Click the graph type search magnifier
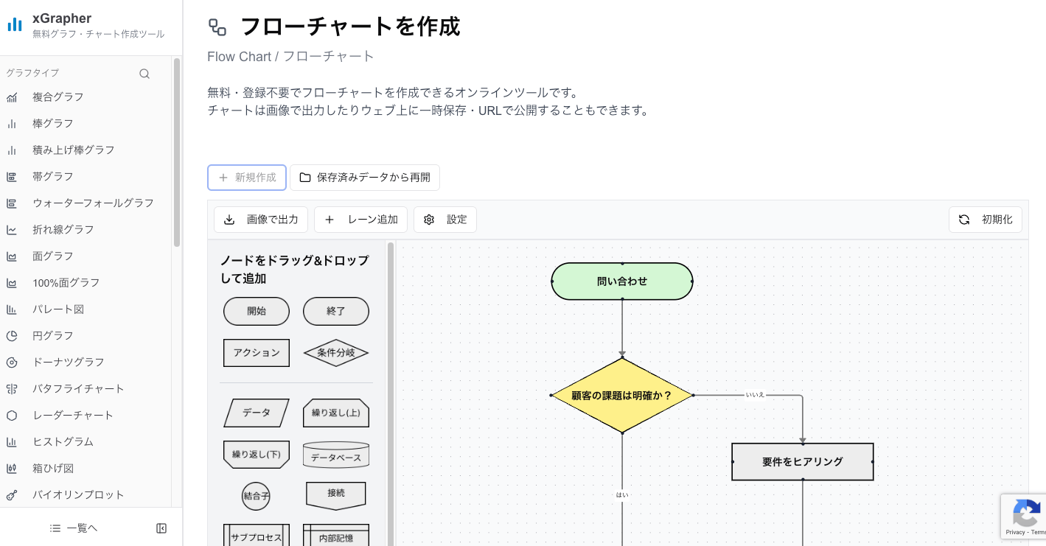Viewport: 1046px width, 546px height. coord(144,73)
